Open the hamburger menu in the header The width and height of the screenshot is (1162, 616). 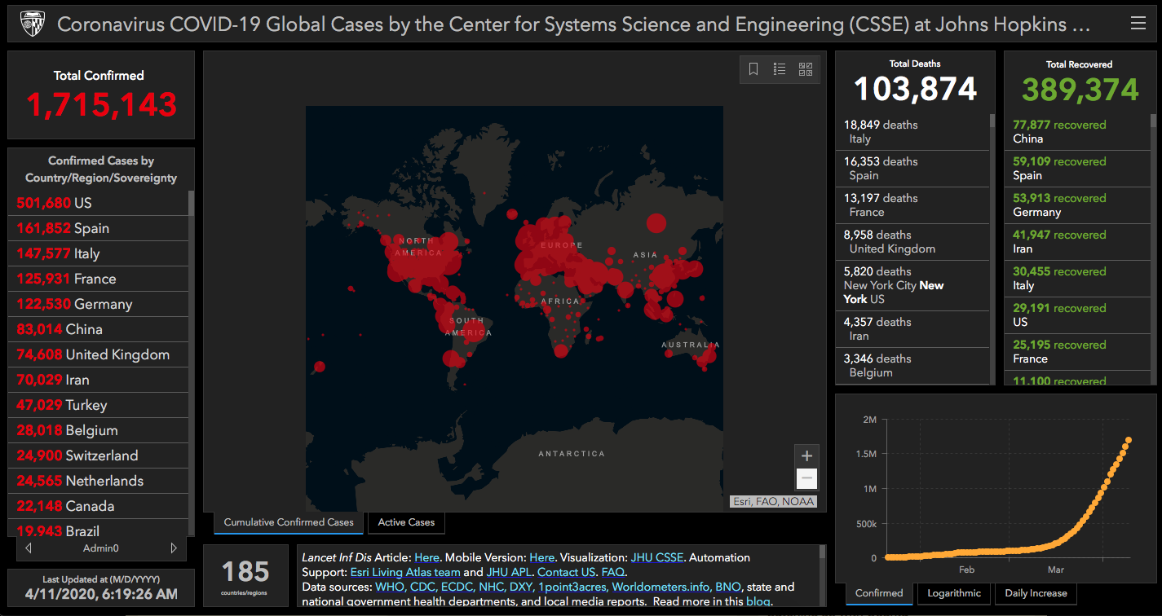1138,24
